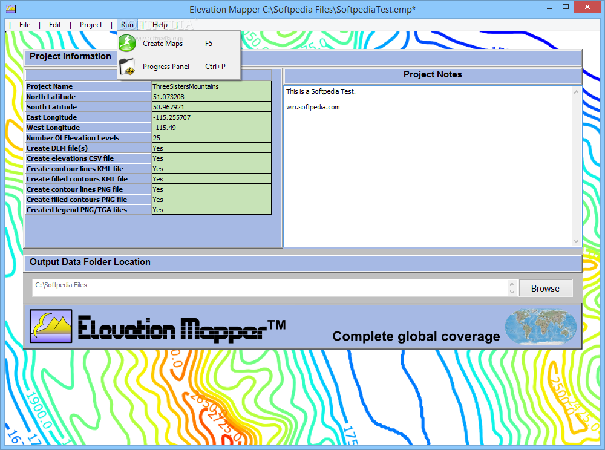This screenshot has width=605, height=450.
Task: Click the Progress Panel folder icon
Action: pyautogui.click(x=127, y=67)
